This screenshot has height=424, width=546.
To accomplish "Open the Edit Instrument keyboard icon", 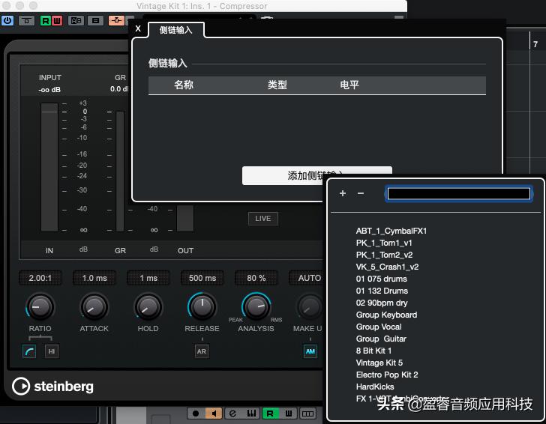I will coord(251,414).
